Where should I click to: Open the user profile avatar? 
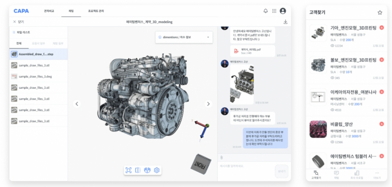(283, 11)
